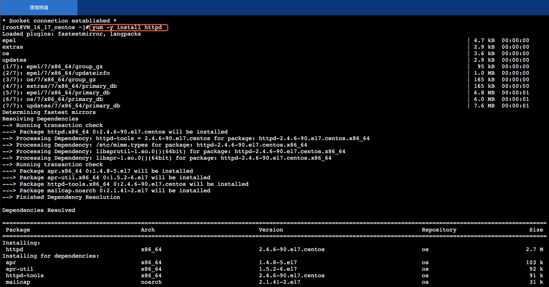
Task: Click the '(1/7): epel/7/x86_64/group_gz' line
Action: [x=53, y=67]
